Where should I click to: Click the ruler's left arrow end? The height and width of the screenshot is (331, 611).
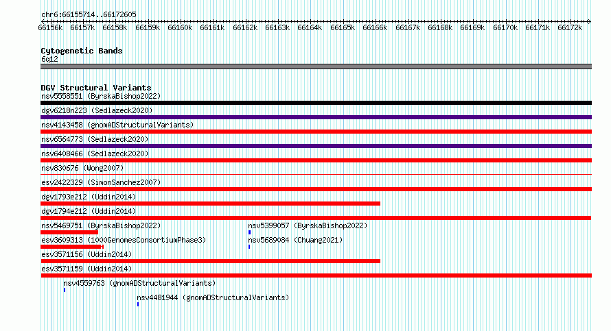[42, 21]
